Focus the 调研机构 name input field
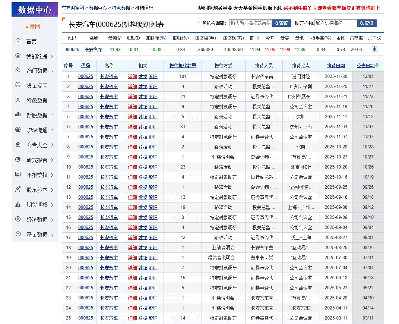The height and width of the screenshot is (324, 399). tap(335, 23)
